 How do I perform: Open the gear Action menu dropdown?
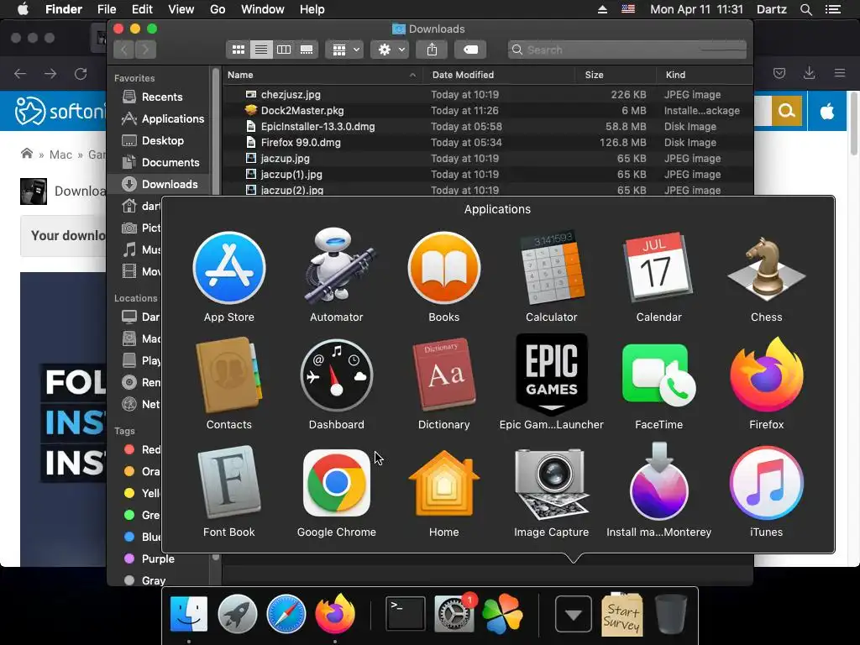point(390,50)
